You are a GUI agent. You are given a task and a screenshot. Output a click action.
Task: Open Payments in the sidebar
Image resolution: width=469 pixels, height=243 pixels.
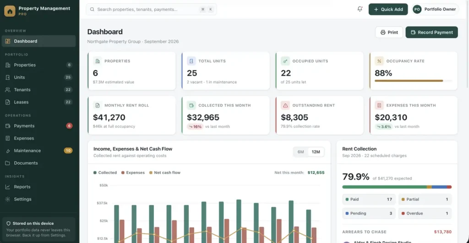38,126
